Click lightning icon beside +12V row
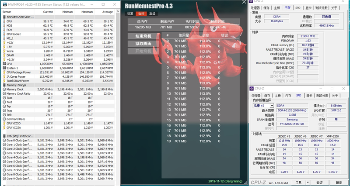 point(4,42)
